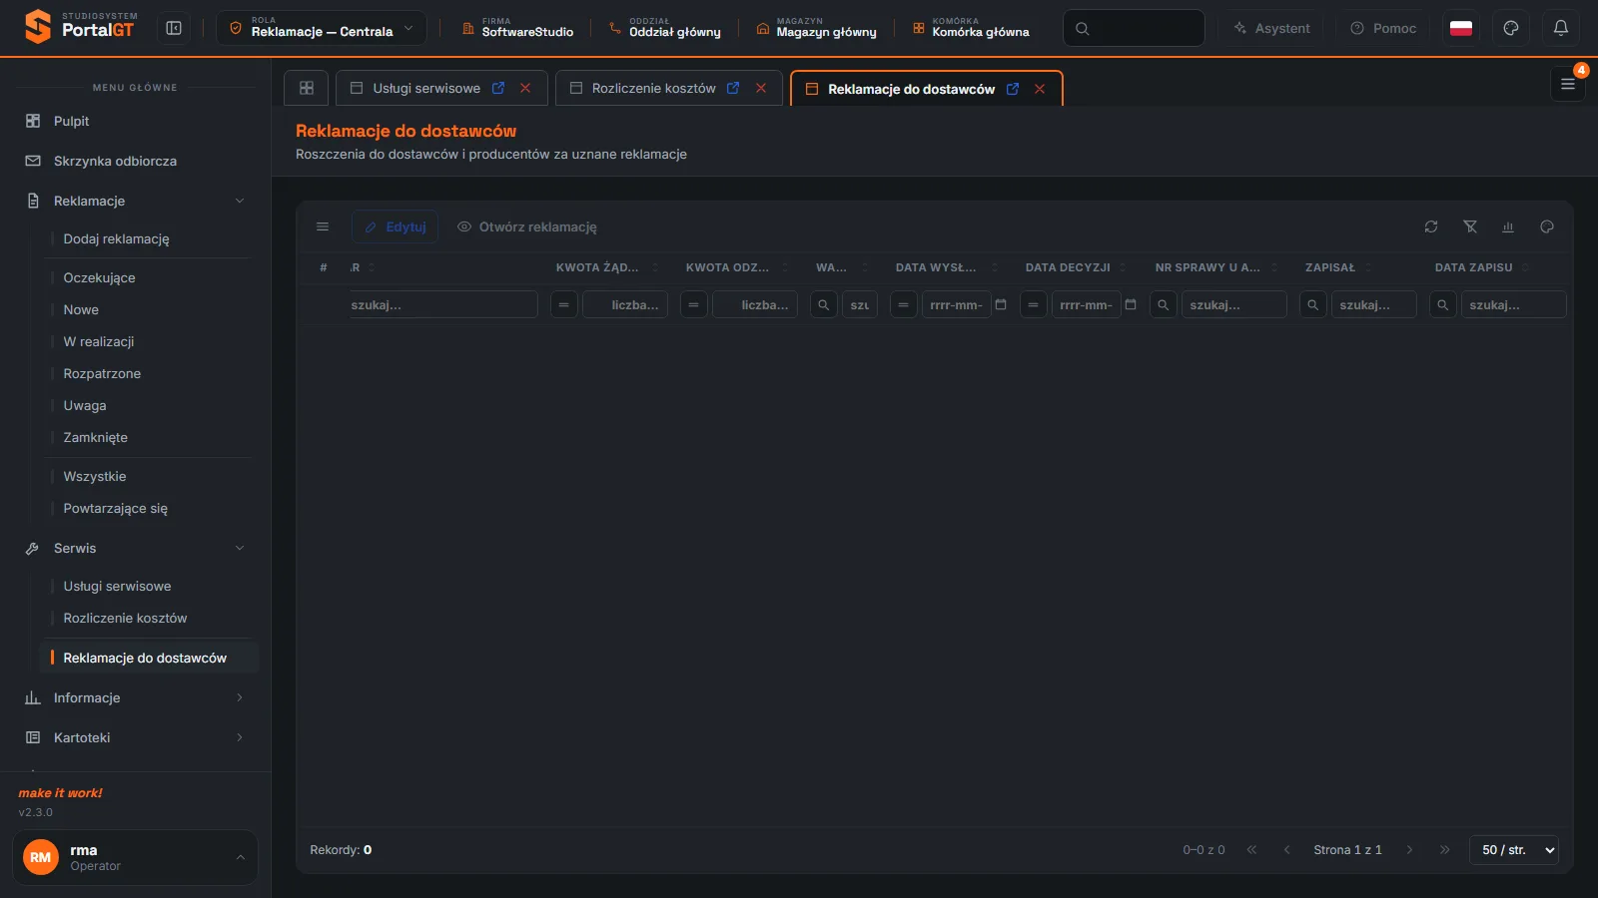
Task: Open Data decyzji calendar picker
Action: [x=1131, y=304]
